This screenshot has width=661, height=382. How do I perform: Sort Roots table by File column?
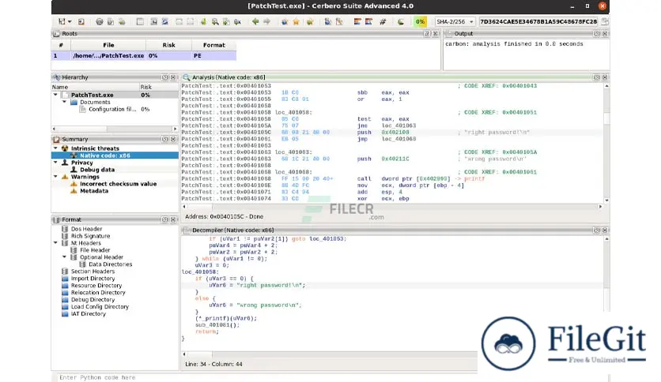click(x=108, y=45)
